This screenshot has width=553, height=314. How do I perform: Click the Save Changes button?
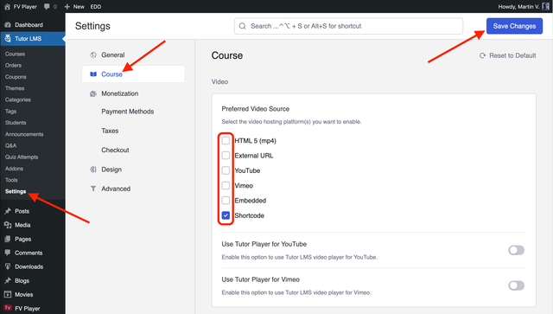[x=514, y=26]
